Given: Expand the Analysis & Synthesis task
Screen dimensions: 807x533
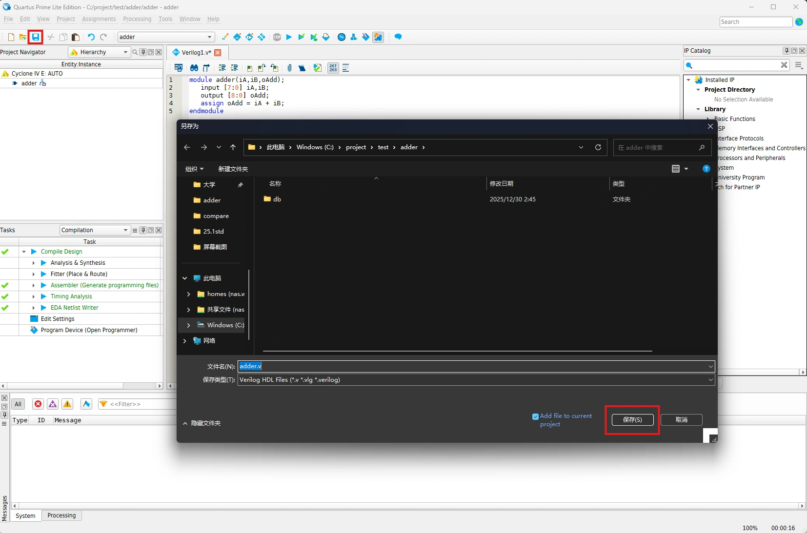Looking at the screenshot, I should pos(34,263).
